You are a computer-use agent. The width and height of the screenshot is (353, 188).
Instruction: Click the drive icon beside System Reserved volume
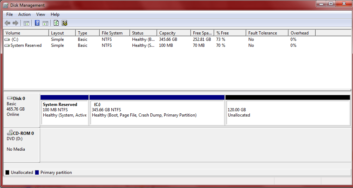tap(7, 46)
